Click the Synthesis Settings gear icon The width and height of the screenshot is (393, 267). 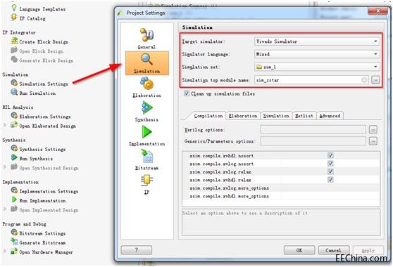(14, 148)
